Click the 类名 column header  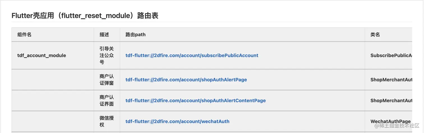tap(375, 35)
